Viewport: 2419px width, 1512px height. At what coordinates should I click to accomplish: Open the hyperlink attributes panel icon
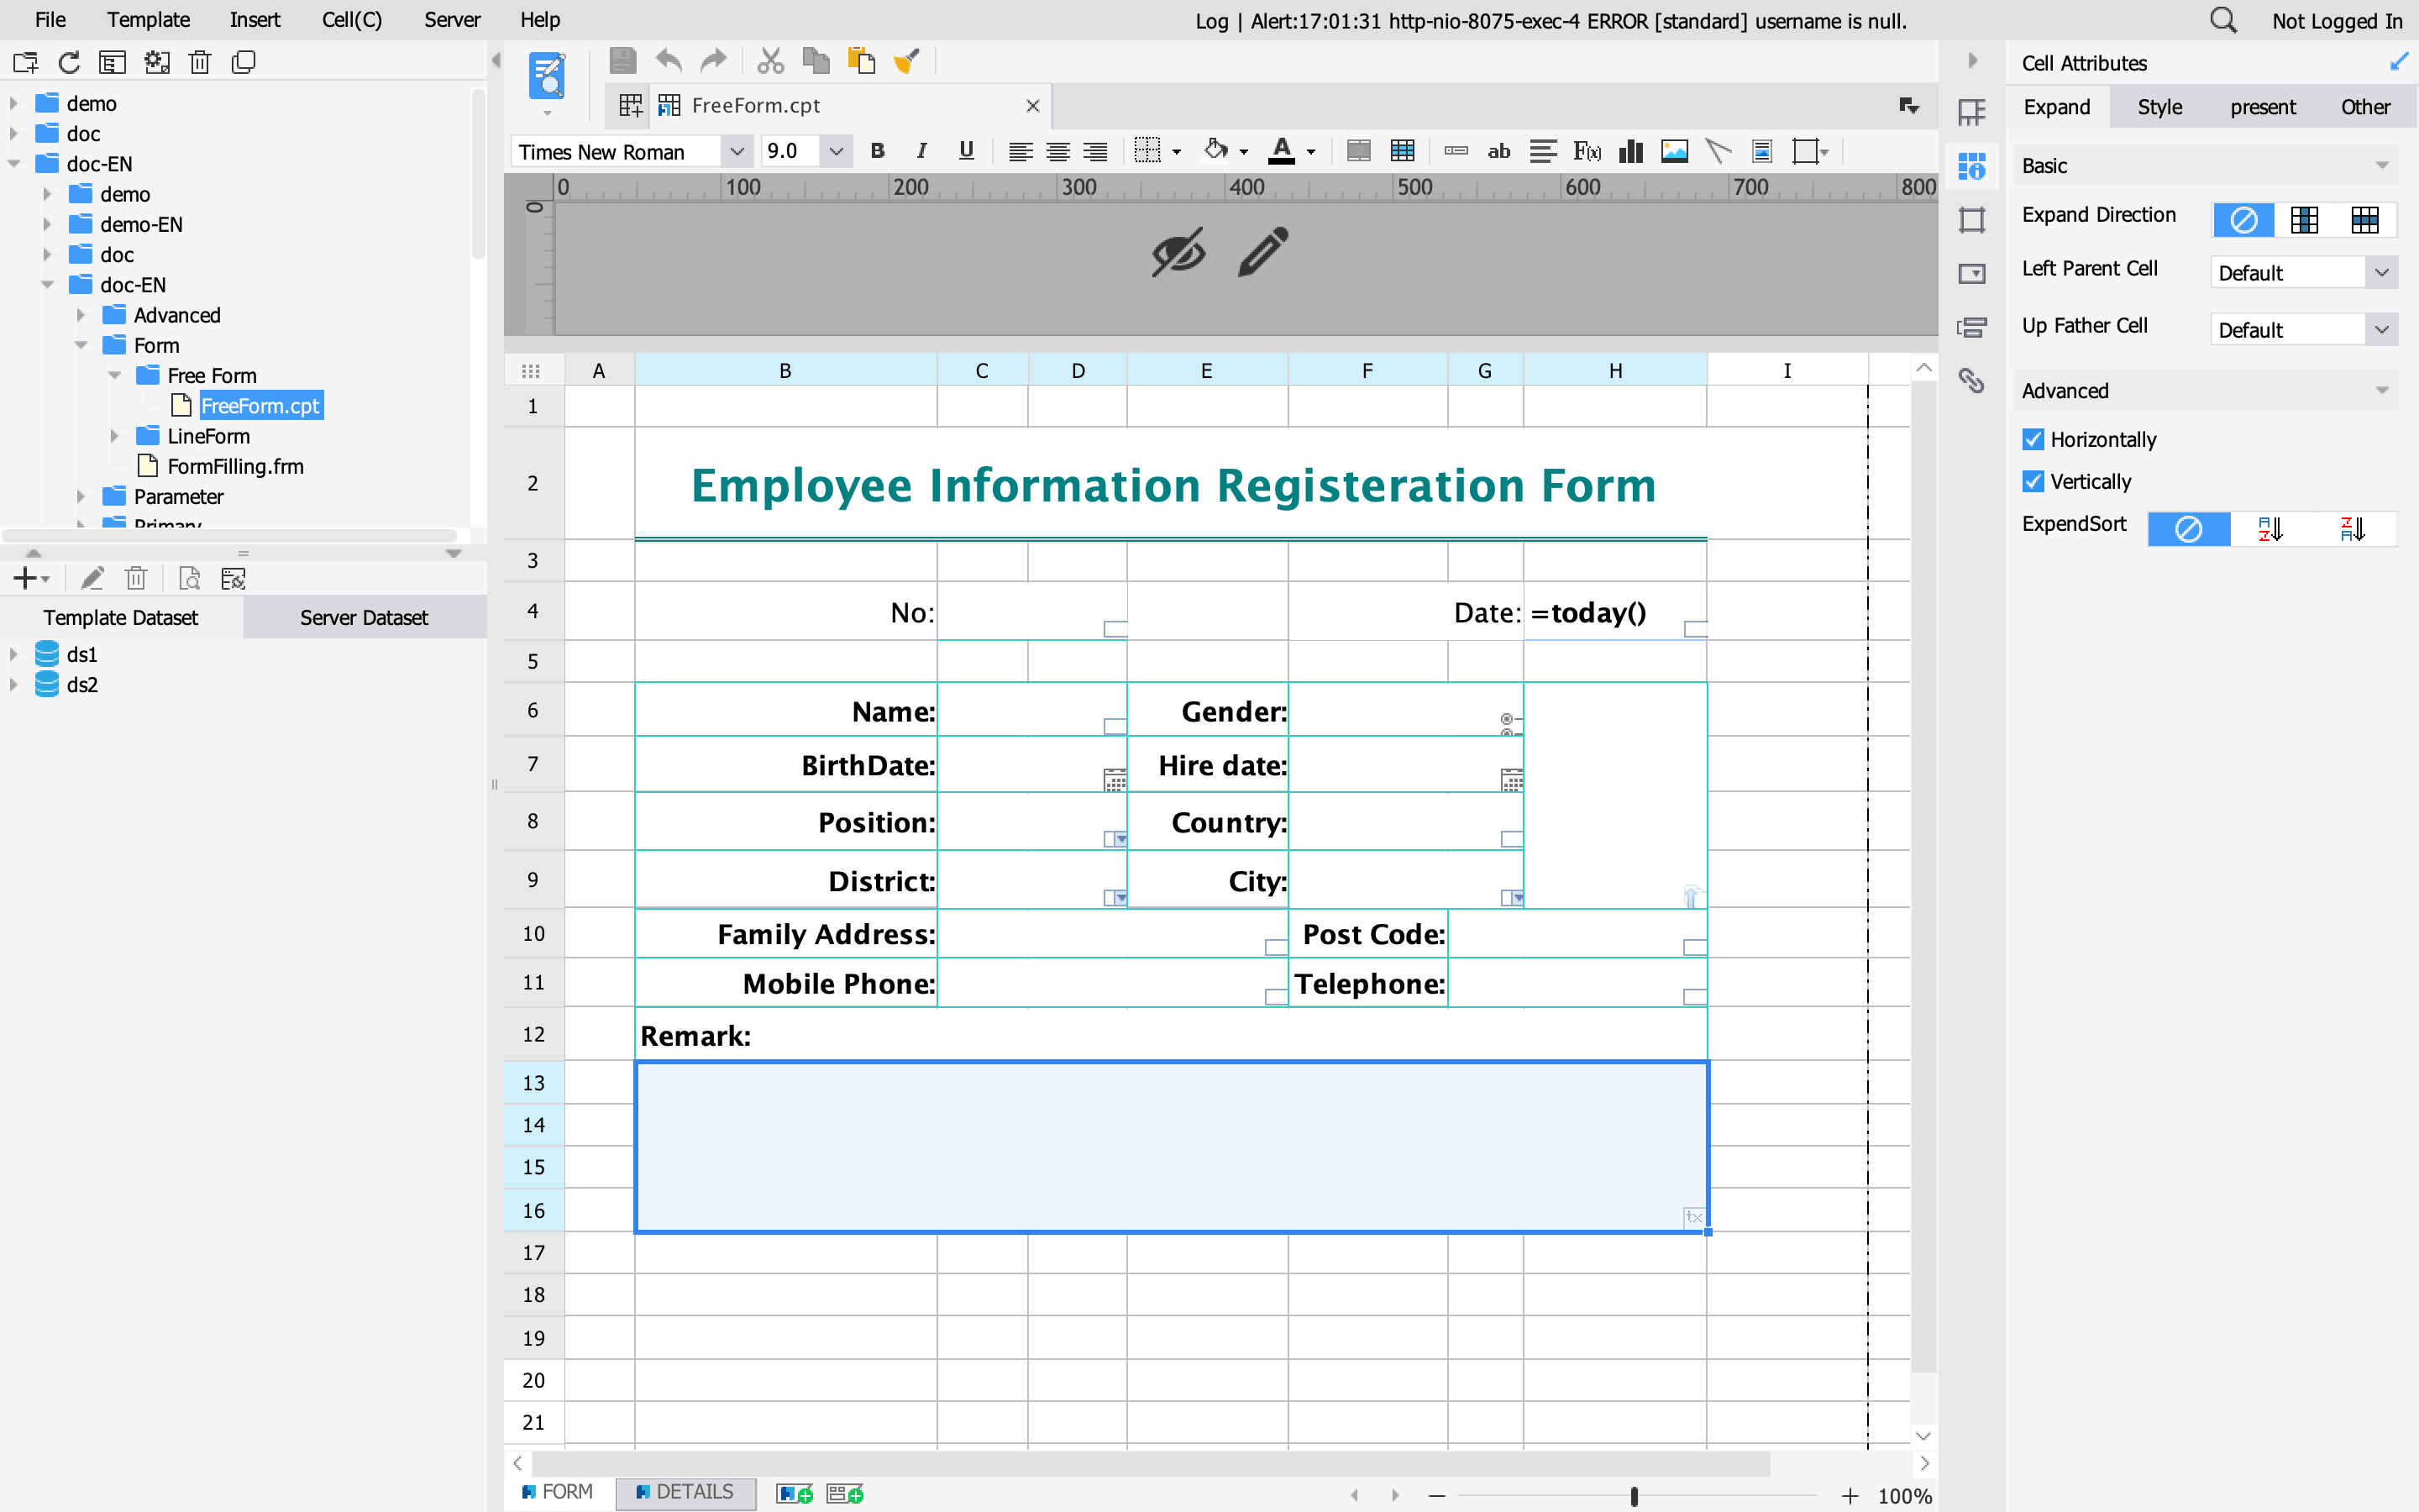tap(1973, 381)
